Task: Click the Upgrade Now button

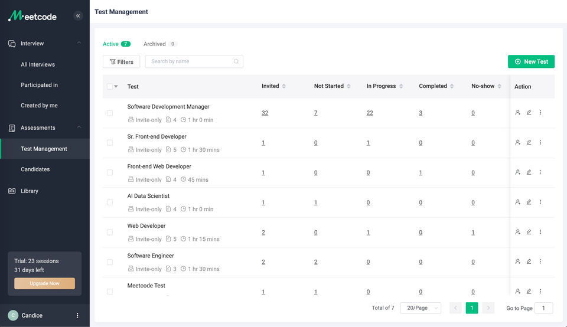Action: point(45,283)
